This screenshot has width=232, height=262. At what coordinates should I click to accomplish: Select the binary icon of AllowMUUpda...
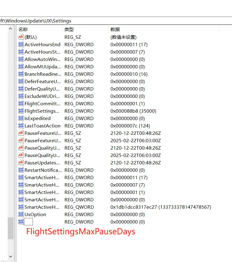(x=21, y=67)
